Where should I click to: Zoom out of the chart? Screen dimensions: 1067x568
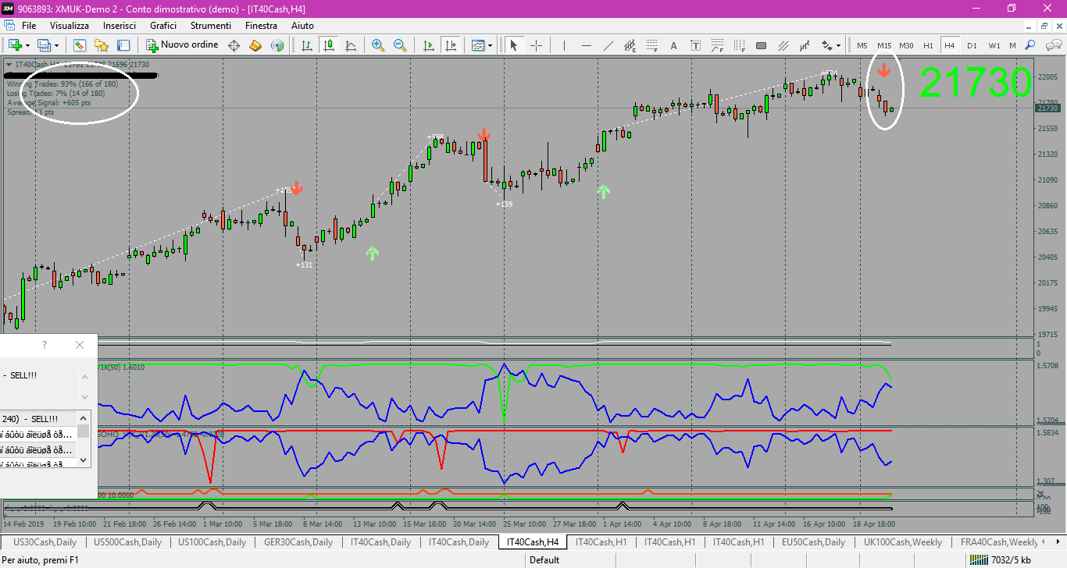[x=400, y=45]
